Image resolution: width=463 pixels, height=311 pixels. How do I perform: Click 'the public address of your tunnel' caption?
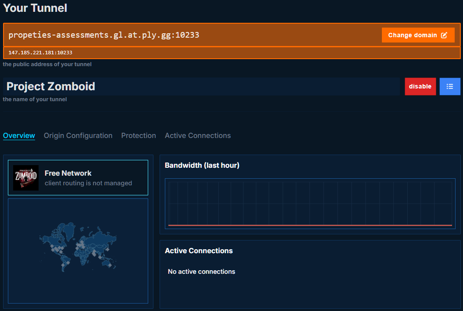[47, 64]
